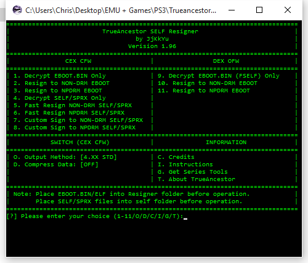
Task: Click the 'T. About TrueAncestor' entry
Action: tap(197, 179)
